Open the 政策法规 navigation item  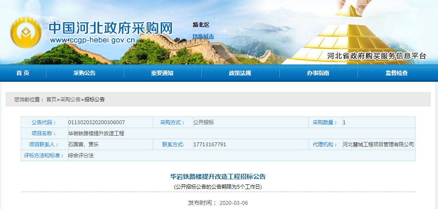pos(240,73)
